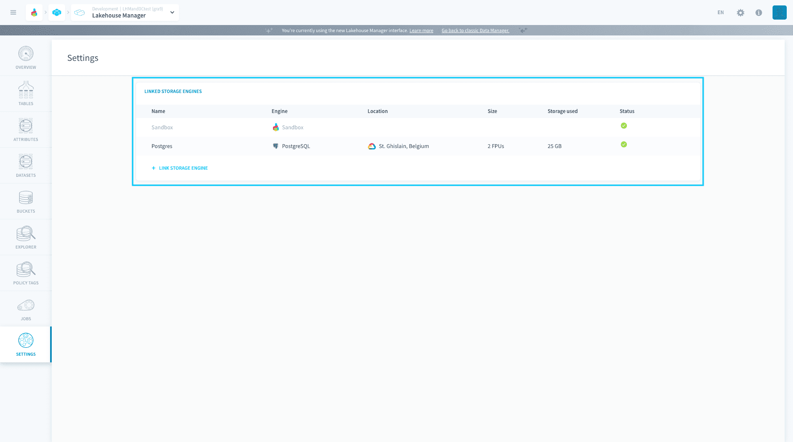
Task: Click the Status column header
Action: pos(627,111)
